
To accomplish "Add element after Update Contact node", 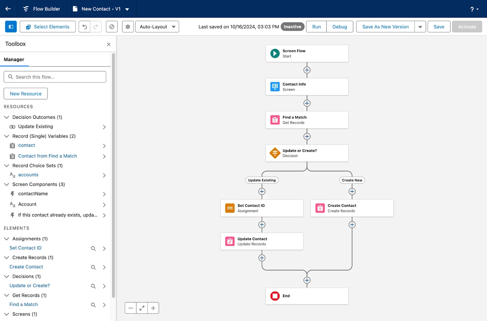I will click(x=262, y=258).
